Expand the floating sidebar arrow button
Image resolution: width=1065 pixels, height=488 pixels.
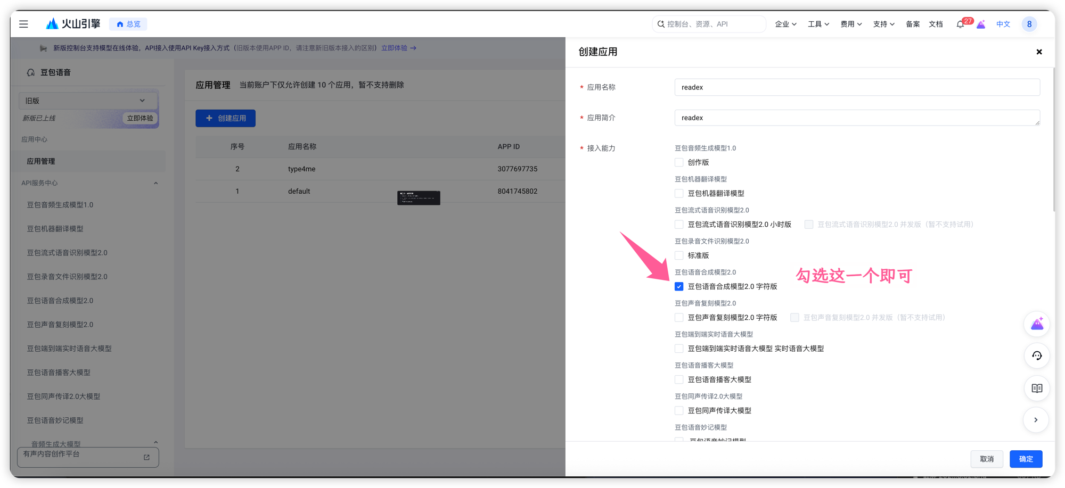tap(1036, 420)
